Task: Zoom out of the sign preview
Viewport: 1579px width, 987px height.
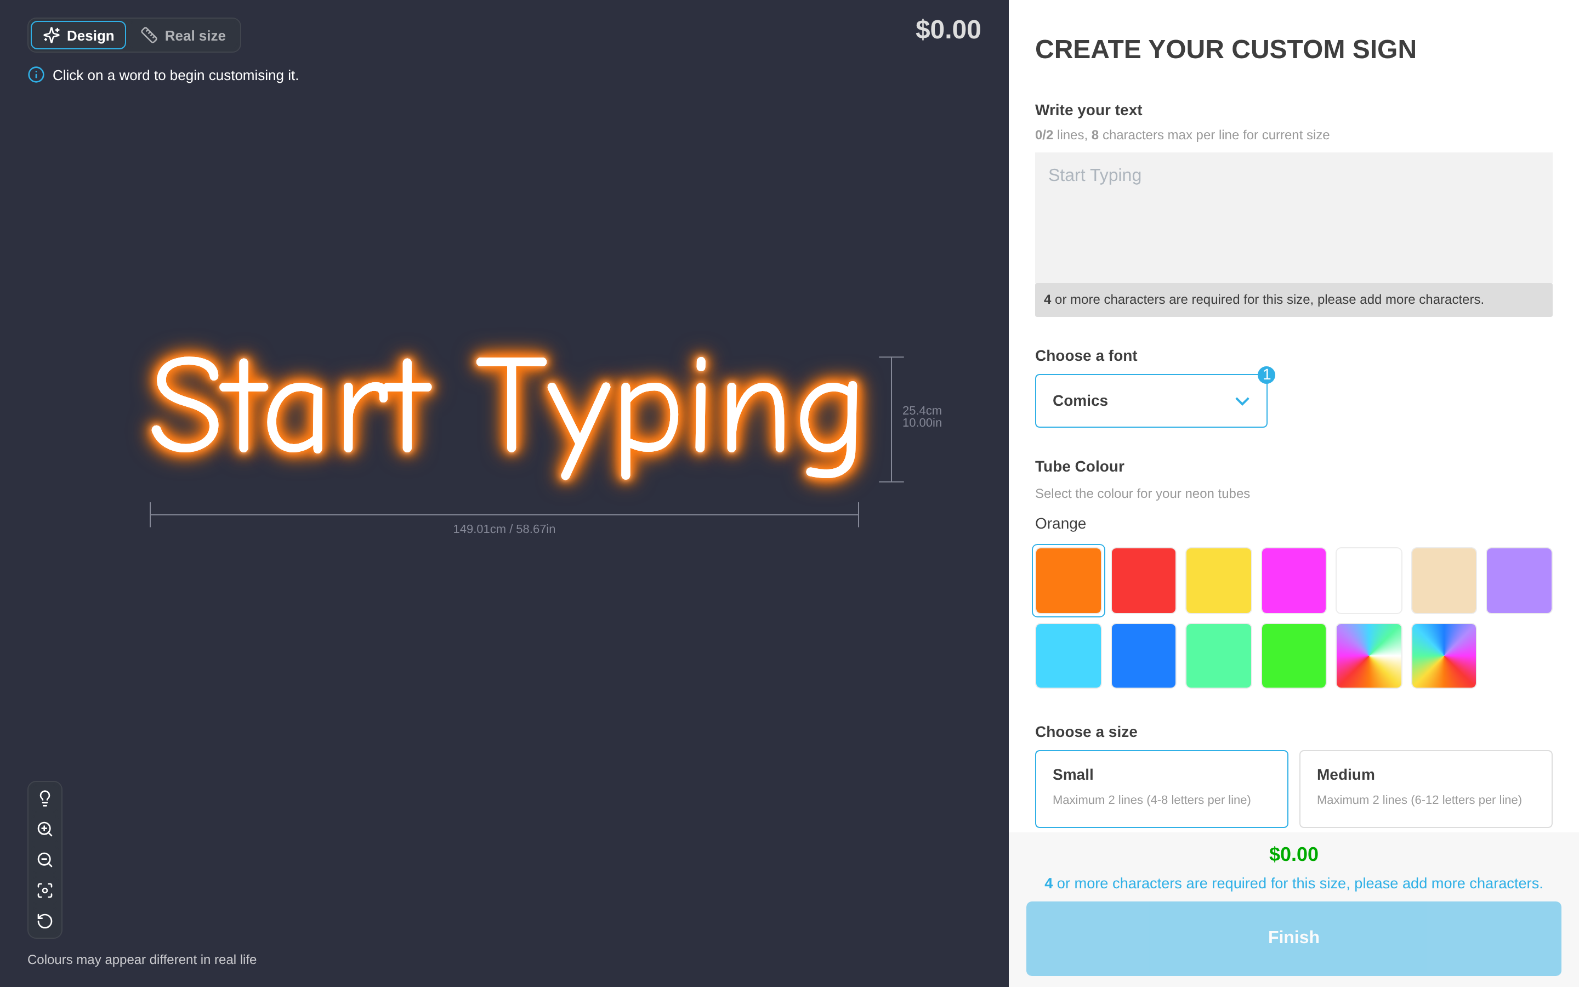Action: click(x=44, y=860)
